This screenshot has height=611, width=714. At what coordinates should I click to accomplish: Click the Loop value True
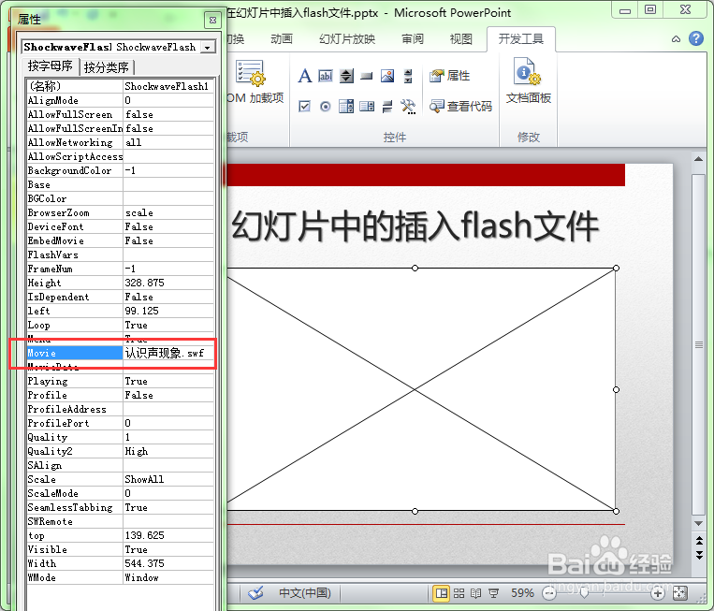(x=168, y=325)
